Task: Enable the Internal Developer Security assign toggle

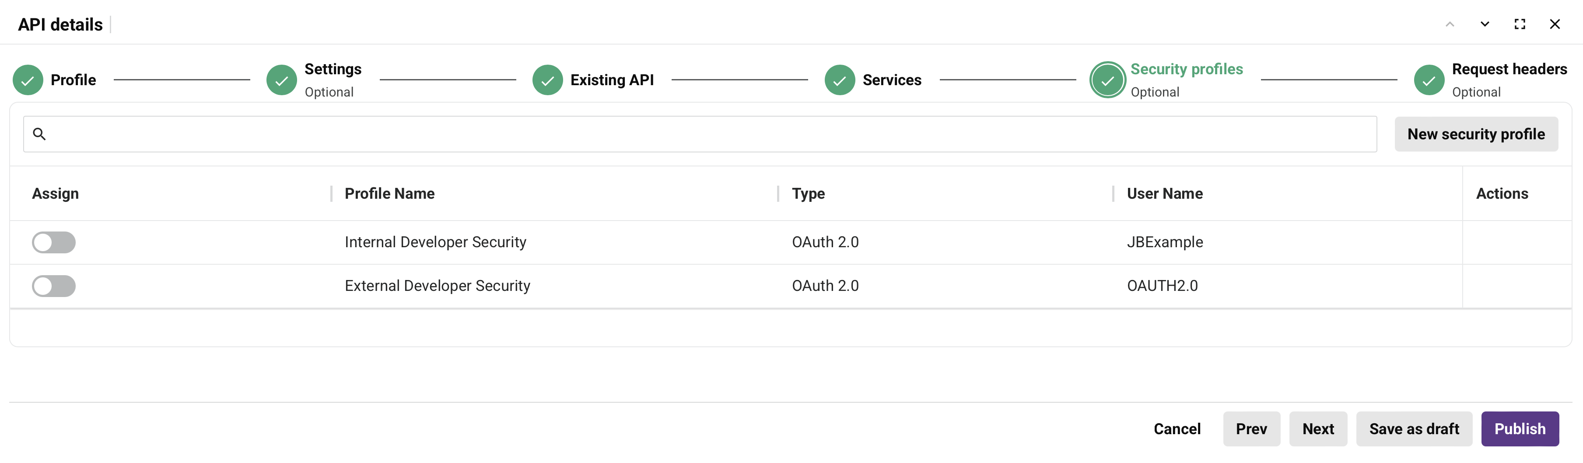Action: (53, 242)
